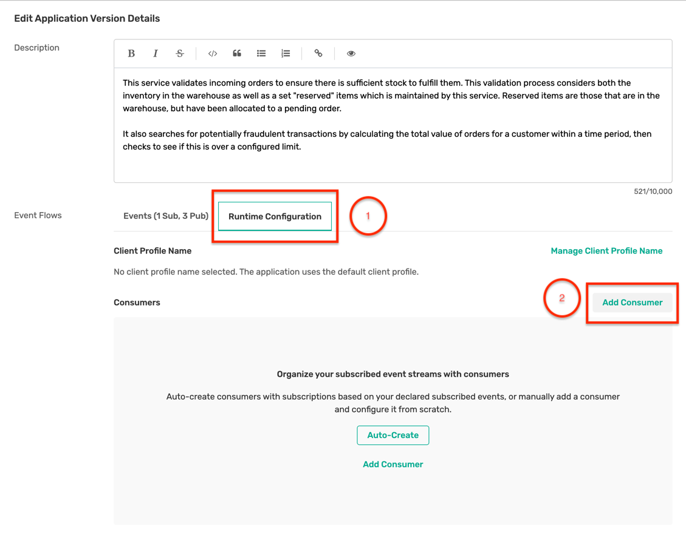Screen dimensions: 686x536
Task: Open Manage Client Profile Name
Action: tap(606, 250)
